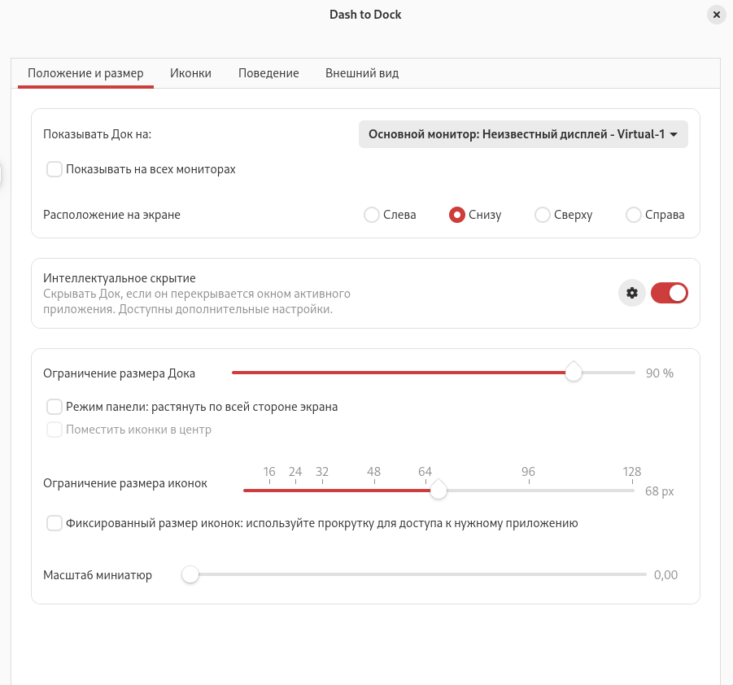Switch to the Внешний вид tab

(x=362, y=73)
